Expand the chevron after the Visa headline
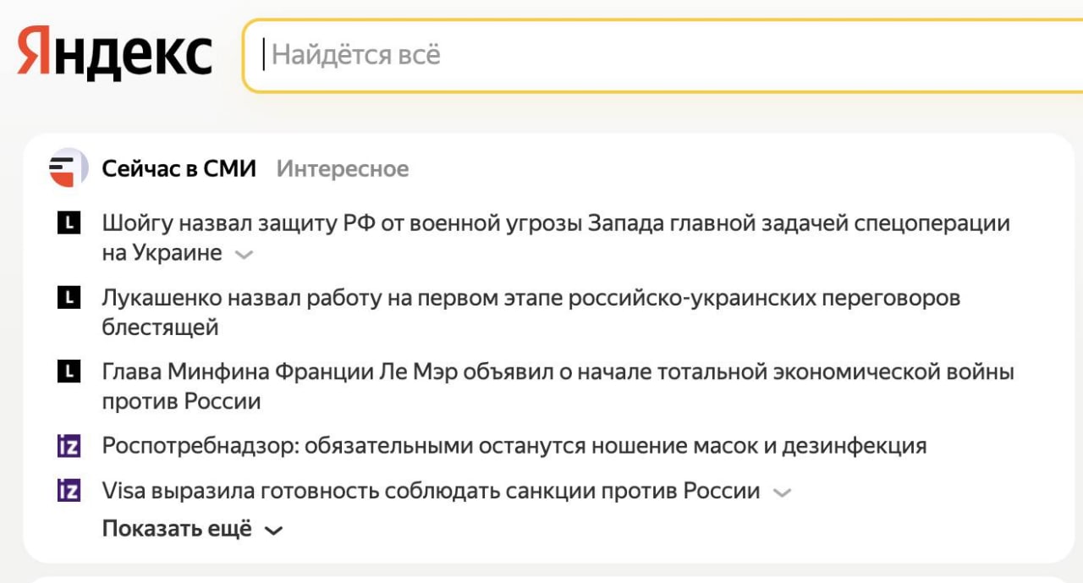Image resolution: width=1083 pixels, height=583 pixels. coord(783,492)
